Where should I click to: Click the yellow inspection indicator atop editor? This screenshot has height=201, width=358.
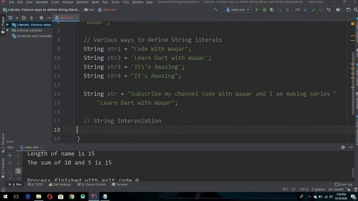(x=352, y=23)
